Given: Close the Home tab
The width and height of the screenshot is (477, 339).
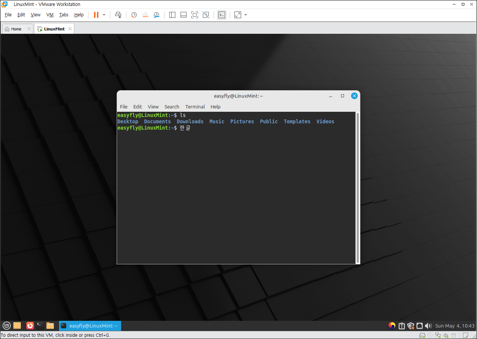Looking at the screenshot, I should click(x=29, y=29).
